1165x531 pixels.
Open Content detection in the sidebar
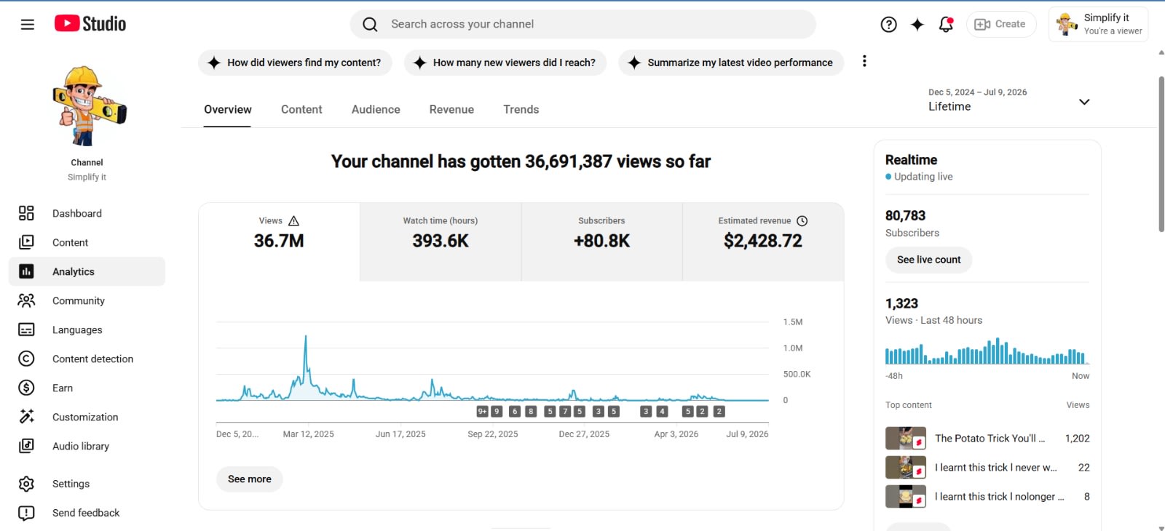(87, 359)
